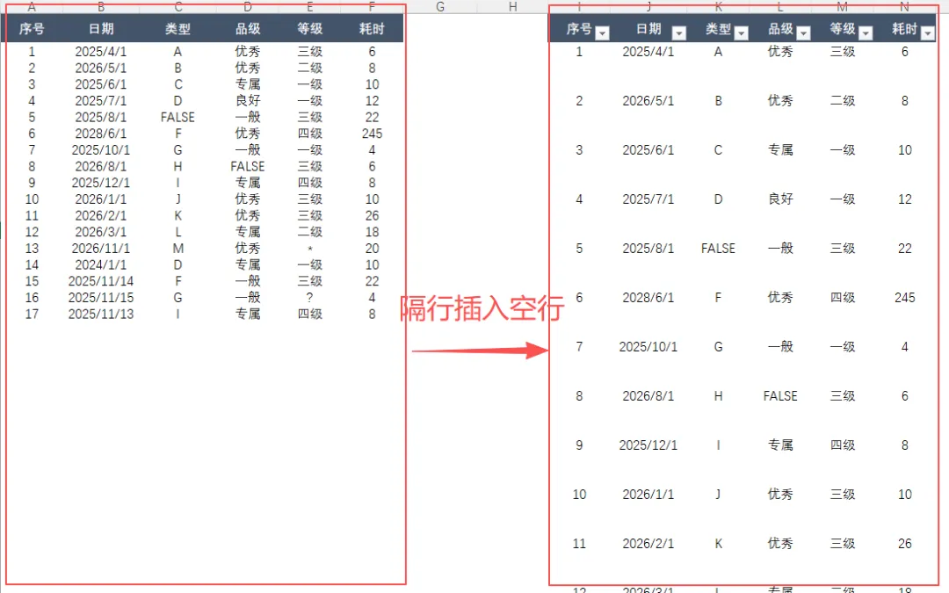The image size is (949, 593).
Task: Select 26 in column N
Action: point(905,544)
